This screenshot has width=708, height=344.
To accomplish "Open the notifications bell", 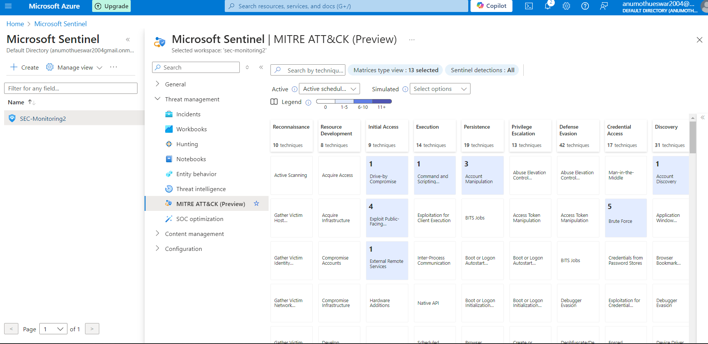I will (548, 6).
